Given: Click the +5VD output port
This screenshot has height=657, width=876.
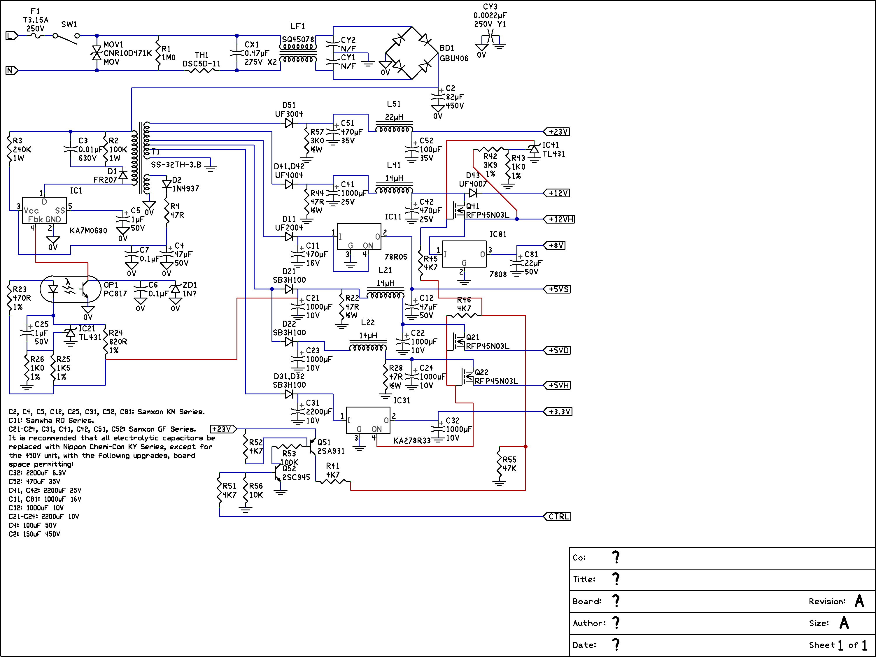Looking at the screenshot, I should (x=557, y=350).
